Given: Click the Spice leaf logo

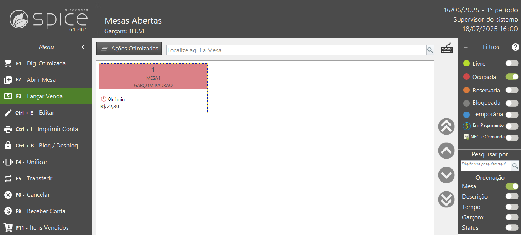Looking at the screenshot, I should pos(19,19).
